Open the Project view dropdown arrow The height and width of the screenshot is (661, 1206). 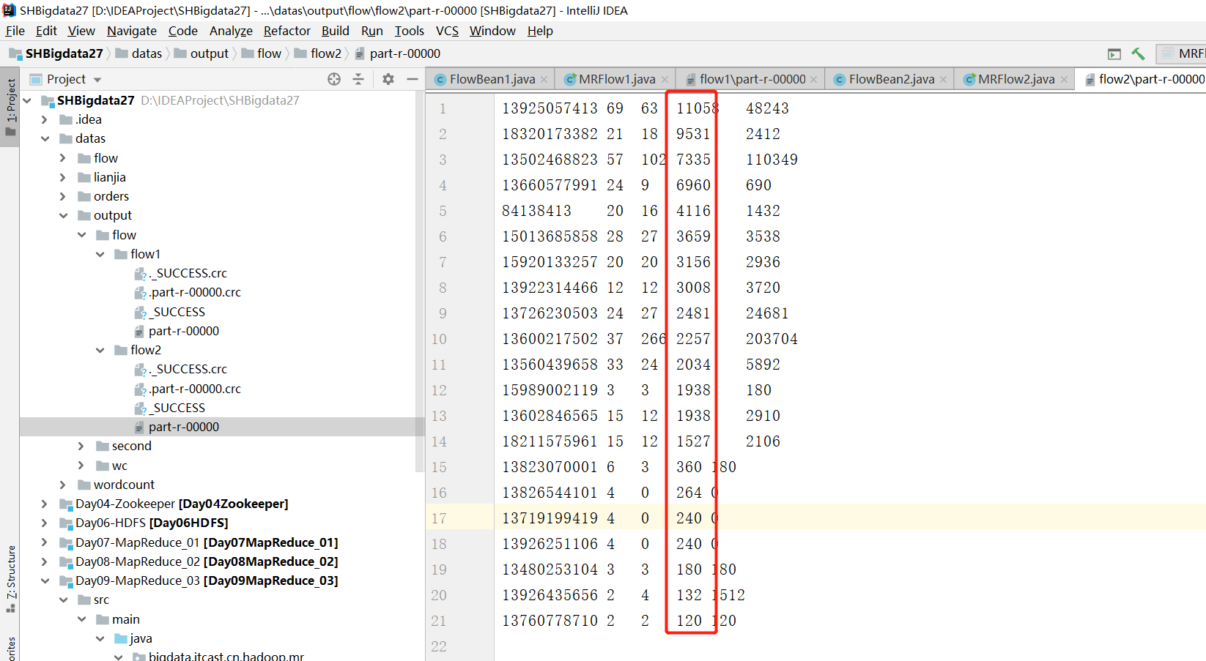coord(97,79)
